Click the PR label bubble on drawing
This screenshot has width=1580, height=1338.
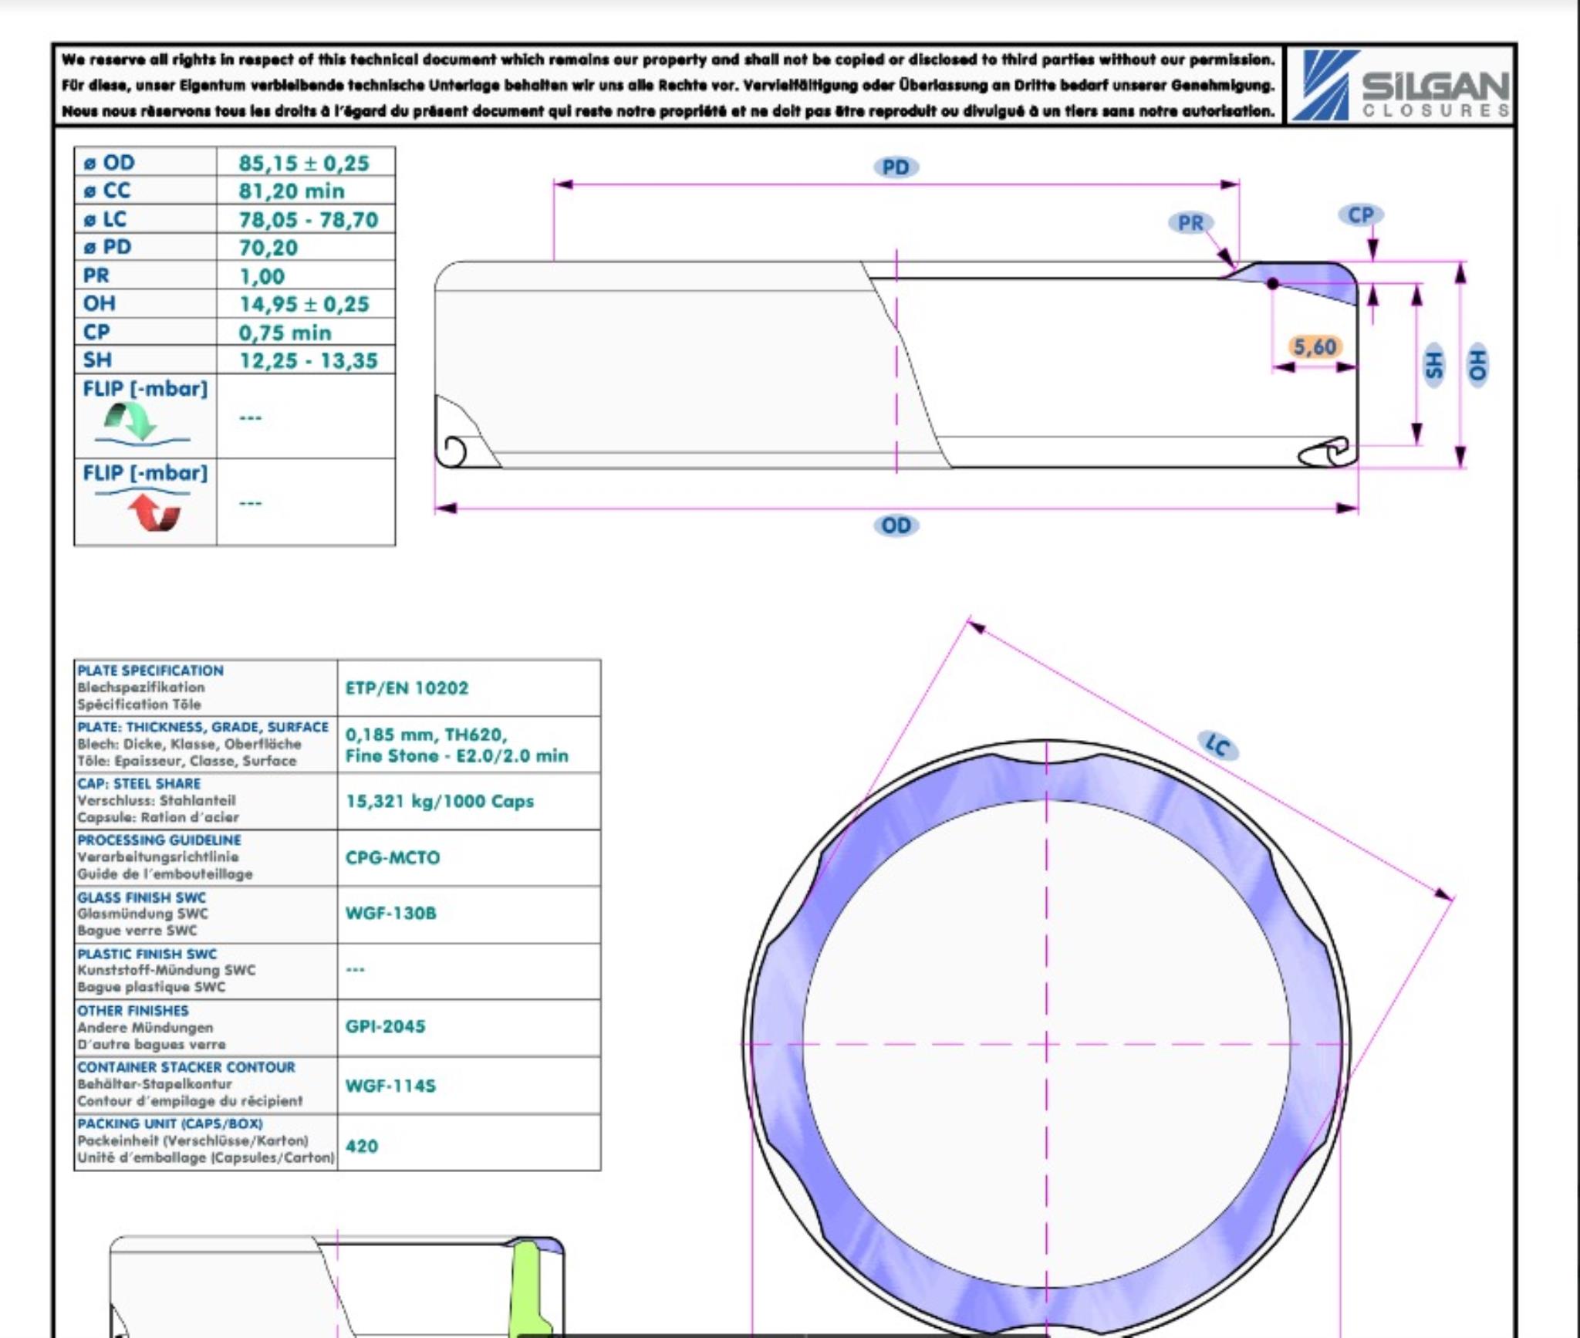point(1190,223)
